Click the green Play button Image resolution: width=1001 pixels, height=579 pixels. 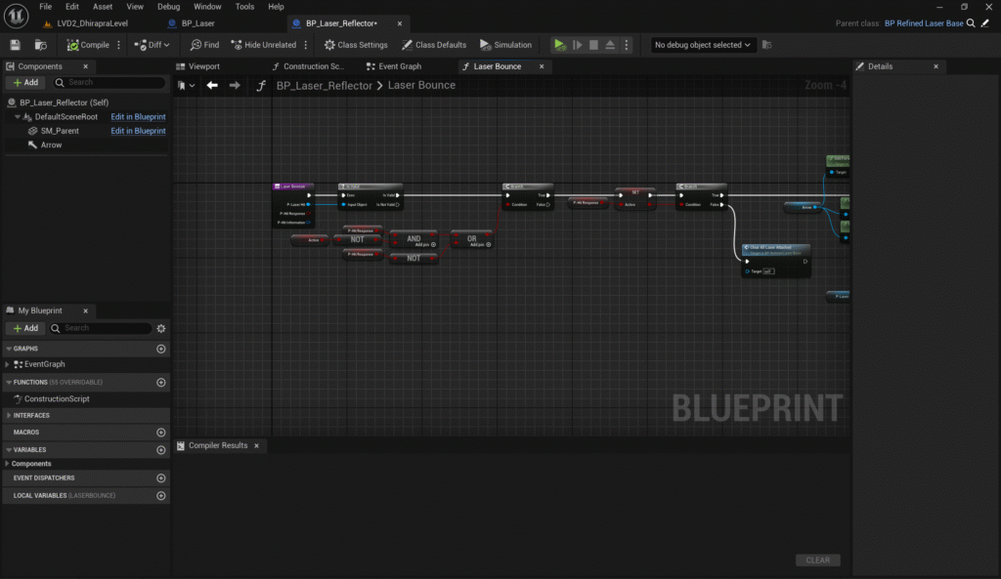(x=560, y=45)
